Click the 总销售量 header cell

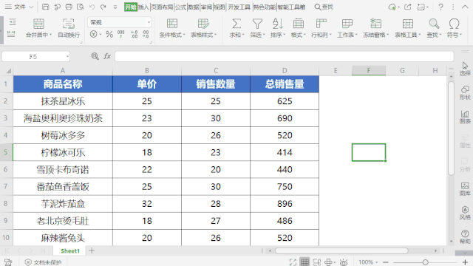[285, 84]
